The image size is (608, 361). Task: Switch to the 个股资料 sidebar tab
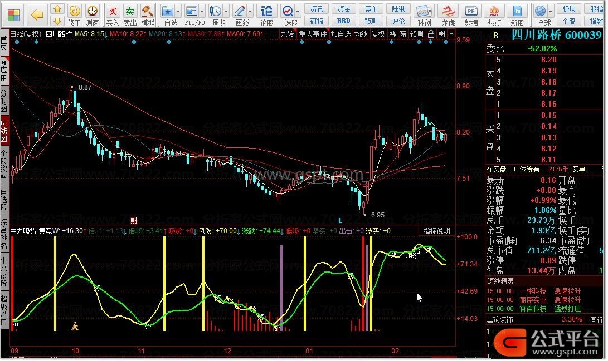(4, 166)
